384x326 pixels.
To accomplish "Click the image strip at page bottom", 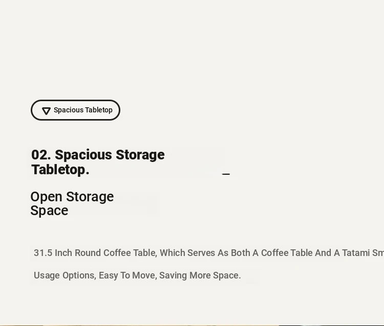I will [192, 325].
